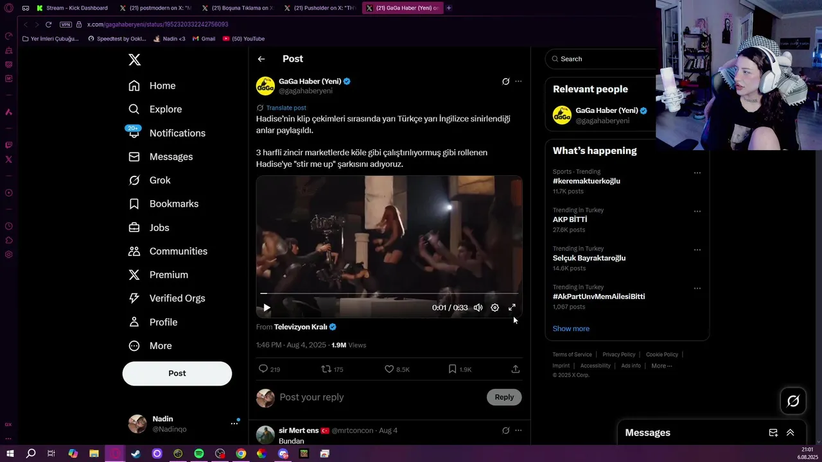Compose new message in Messages drawer
Viewport: 822px width, 462px height.
pos(773,433)
